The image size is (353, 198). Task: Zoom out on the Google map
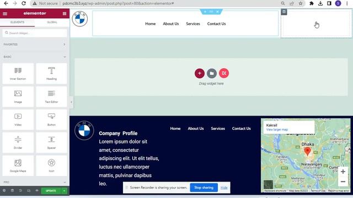click(x=343, y=182)
